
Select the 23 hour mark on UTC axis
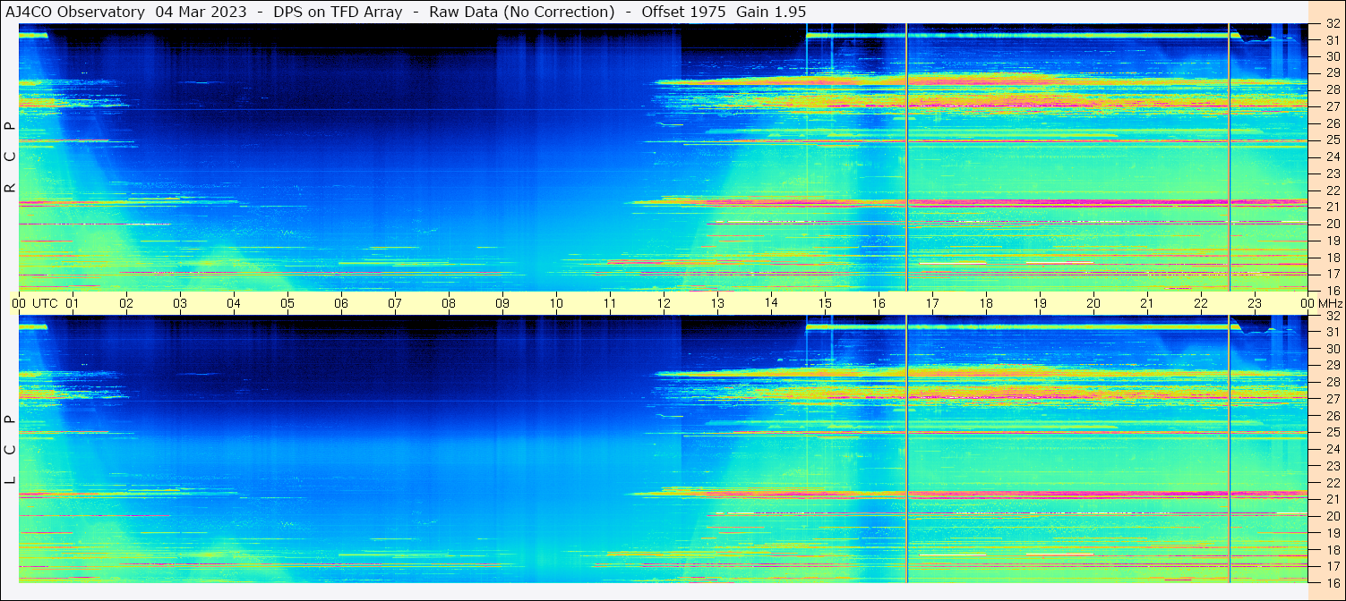click(1255, 303)
